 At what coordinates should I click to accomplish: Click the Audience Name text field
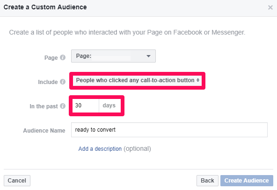(169, 130)
